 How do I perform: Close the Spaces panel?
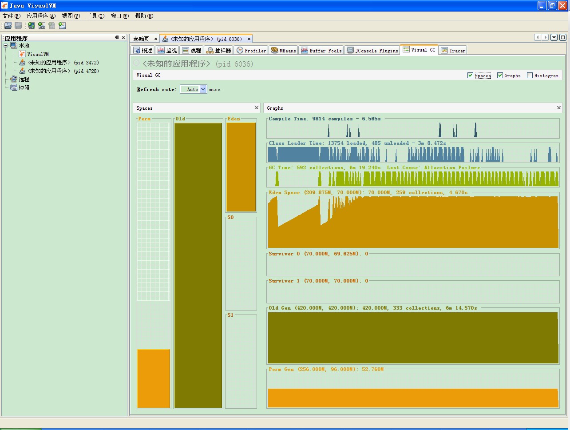(256, 108)
